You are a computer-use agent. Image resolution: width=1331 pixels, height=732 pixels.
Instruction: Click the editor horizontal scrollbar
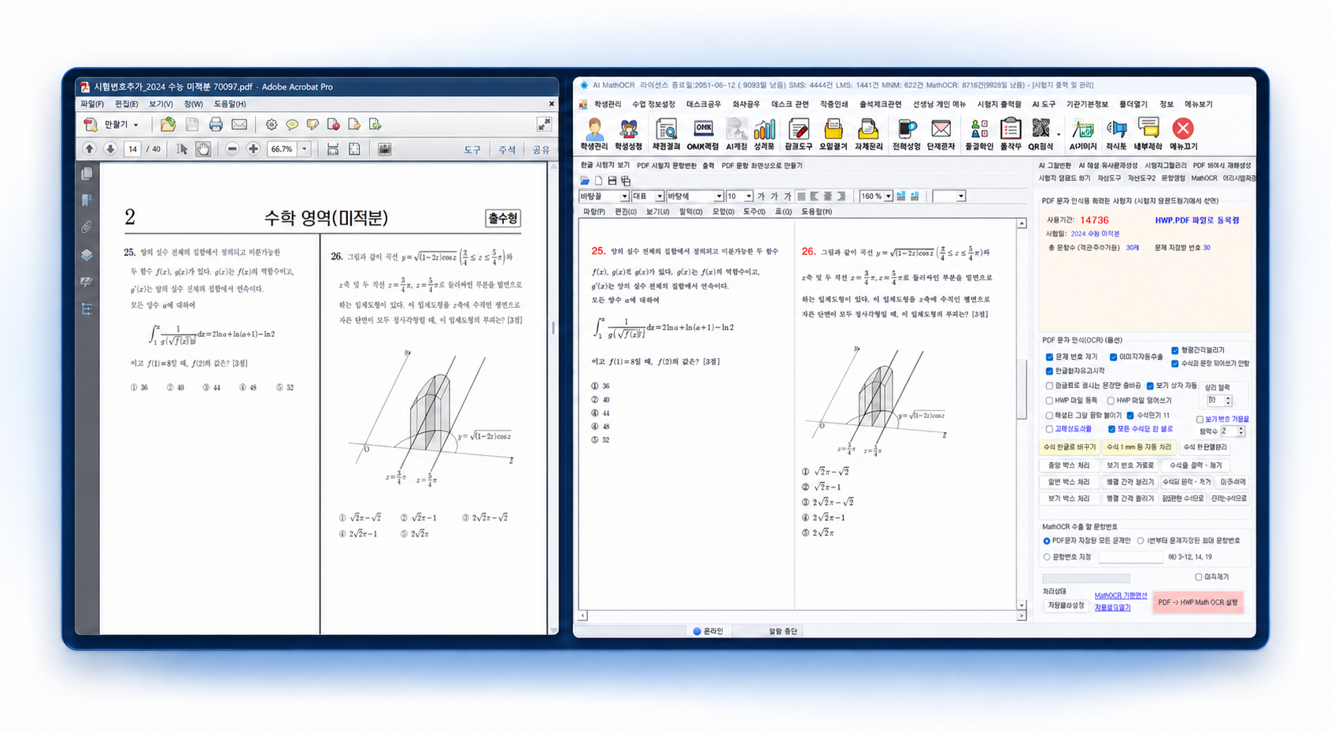point(802,616)
